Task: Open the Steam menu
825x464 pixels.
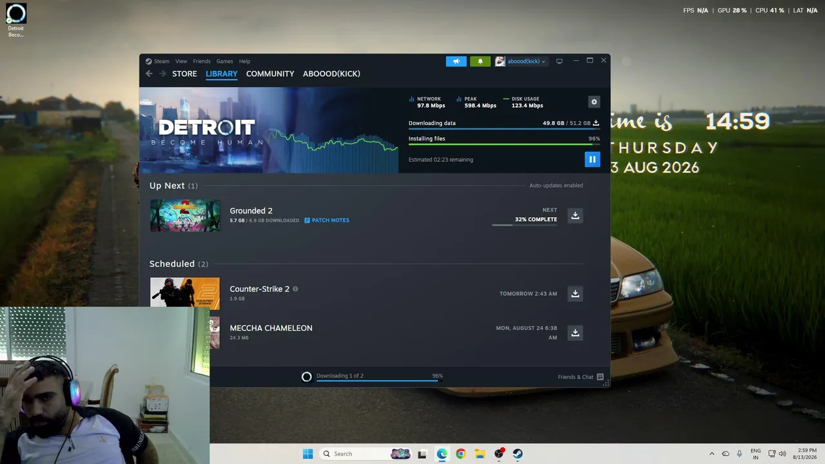Action: [162, 61]
